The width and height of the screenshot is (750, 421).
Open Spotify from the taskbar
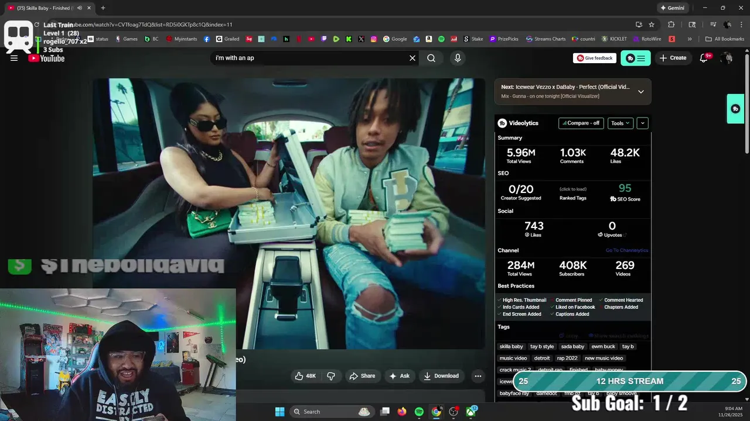coord(419,412)
